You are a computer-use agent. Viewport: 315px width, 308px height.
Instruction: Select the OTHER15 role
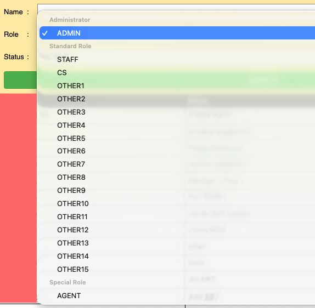[x=177, y=269]
